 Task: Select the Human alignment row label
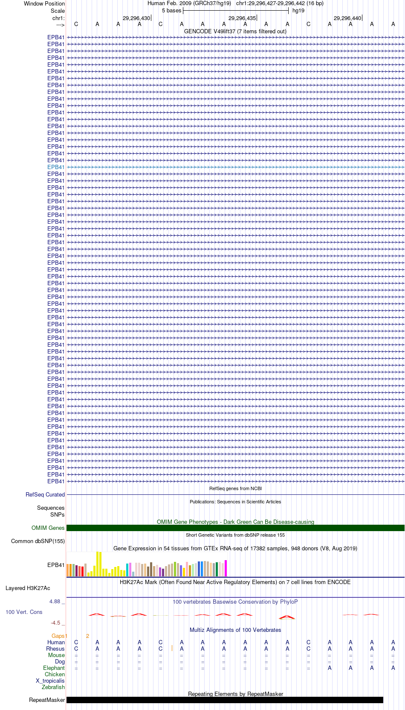pyautogui.click(x=56, y=642)
